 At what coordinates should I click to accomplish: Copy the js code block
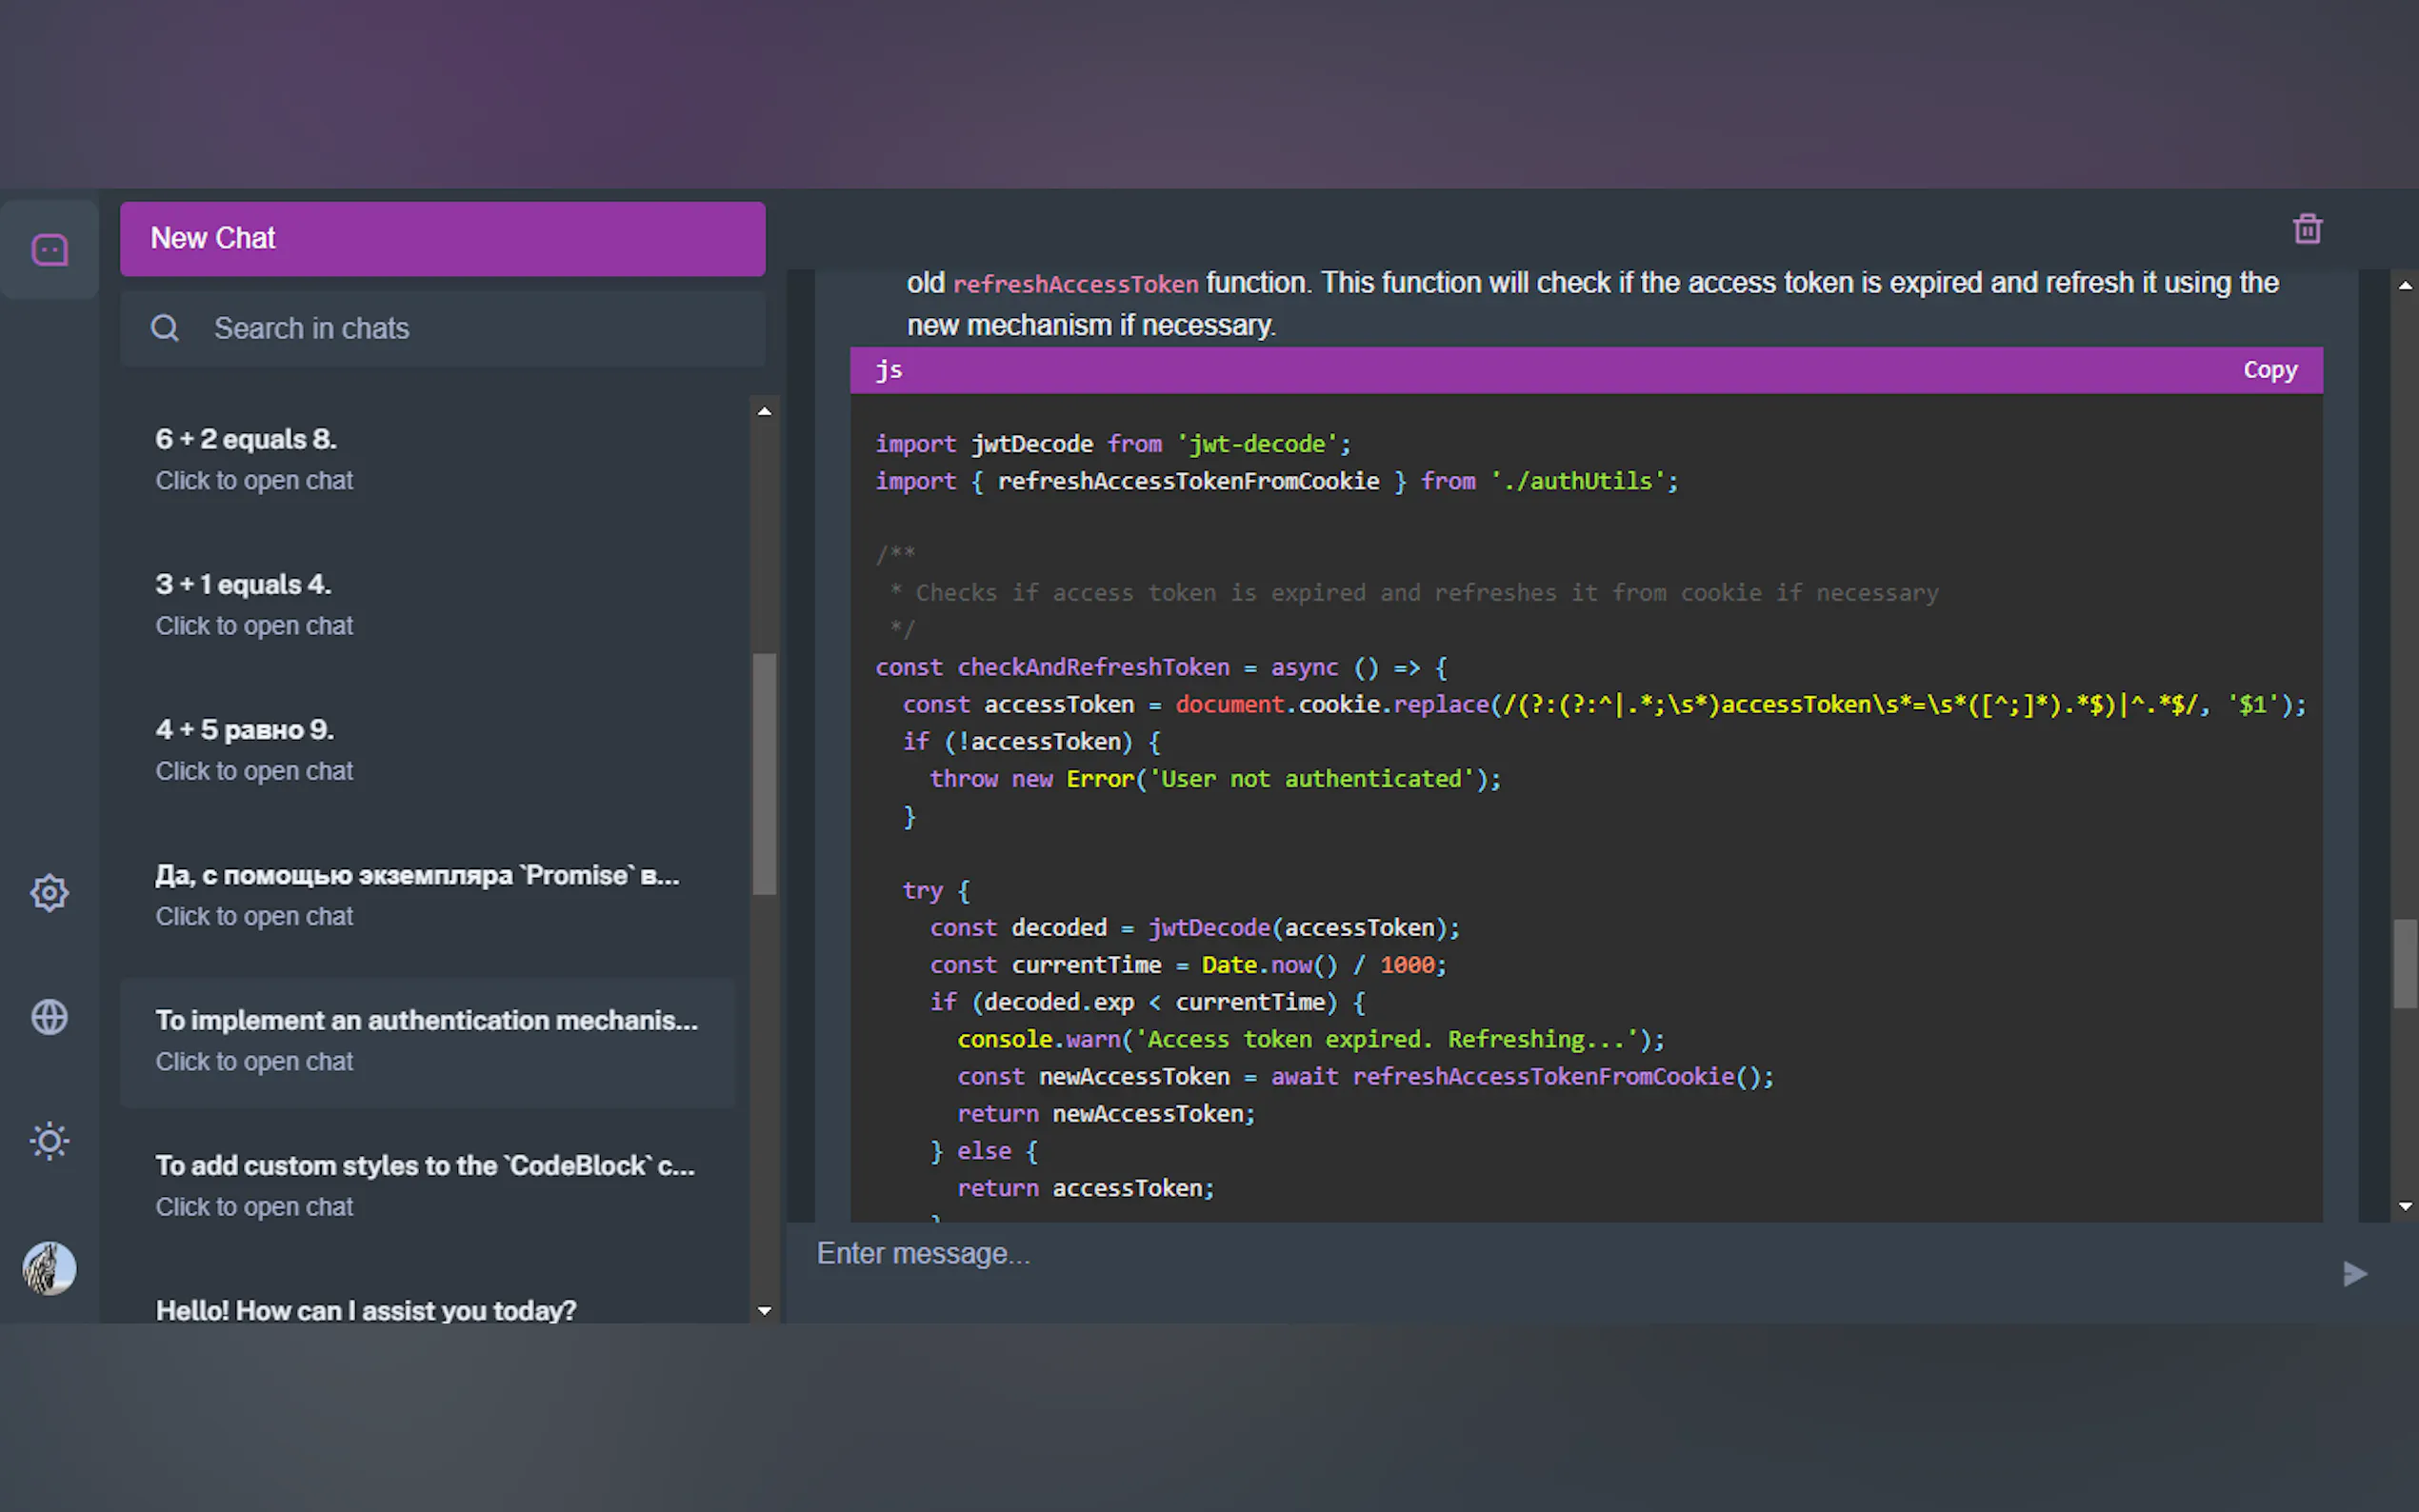tap(2269, 370)
